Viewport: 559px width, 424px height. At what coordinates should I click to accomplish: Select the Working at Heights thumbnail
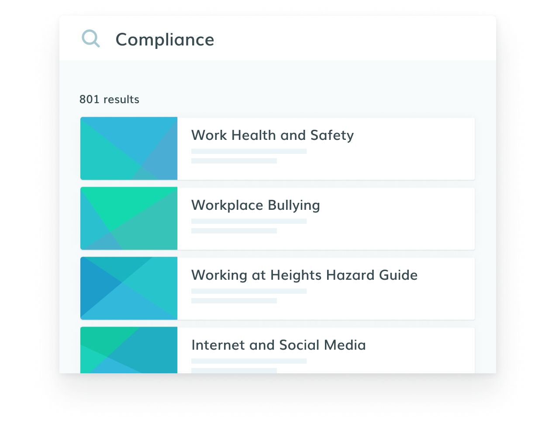pyautogui.click(x=129, y=288)
